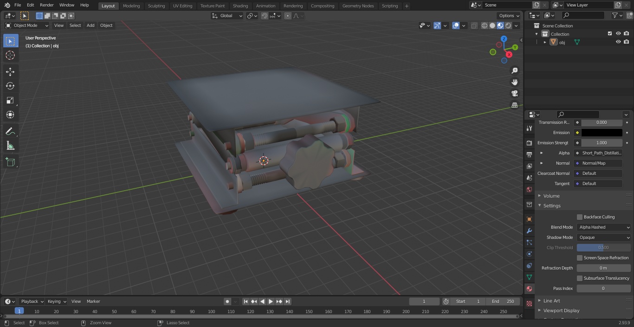Open the Object Data properties tab
This screenshot has width=634, height=327.
[529, 277]
